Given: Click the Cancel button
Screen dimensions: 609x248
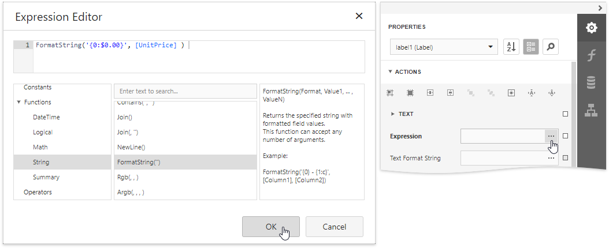Looking at the screenshot, I should [x=334, y=227].
